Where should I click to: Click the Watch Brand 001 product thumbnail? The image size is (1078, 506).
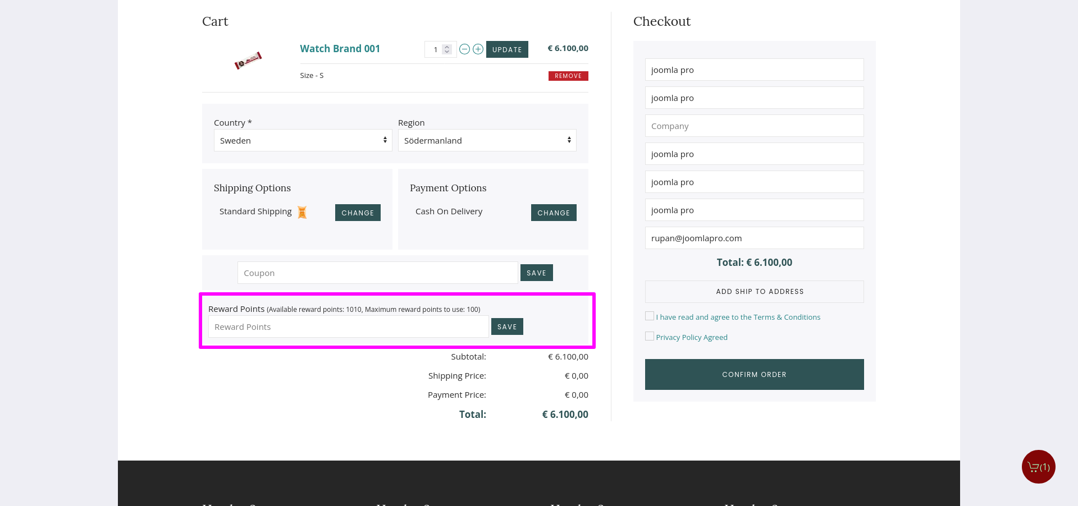coord(248,60)
